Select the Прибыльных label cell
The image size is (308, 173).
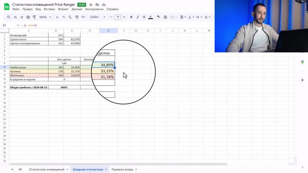[28, 67]
